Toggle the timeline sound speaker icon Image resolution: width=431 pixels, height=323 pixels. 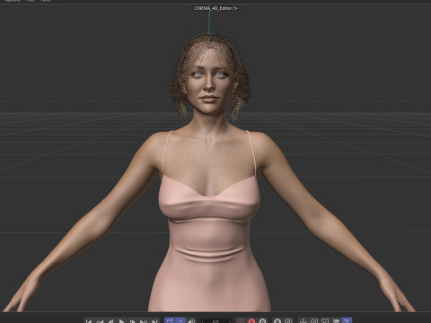tap(192, 321)
